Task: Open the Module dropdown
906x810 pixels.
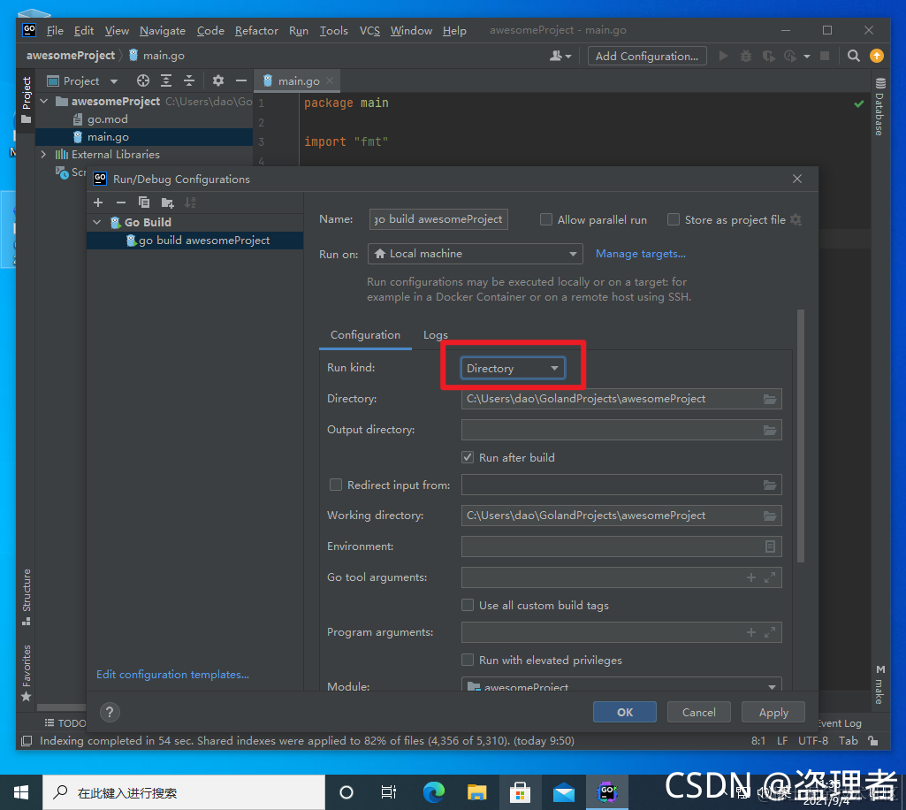Action: click(x=621, y=686)
